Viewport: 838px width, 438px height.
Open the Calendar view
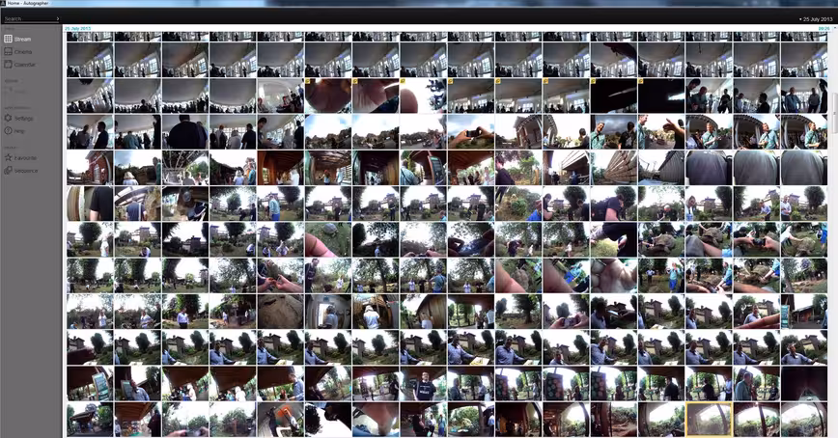[19, 65]
